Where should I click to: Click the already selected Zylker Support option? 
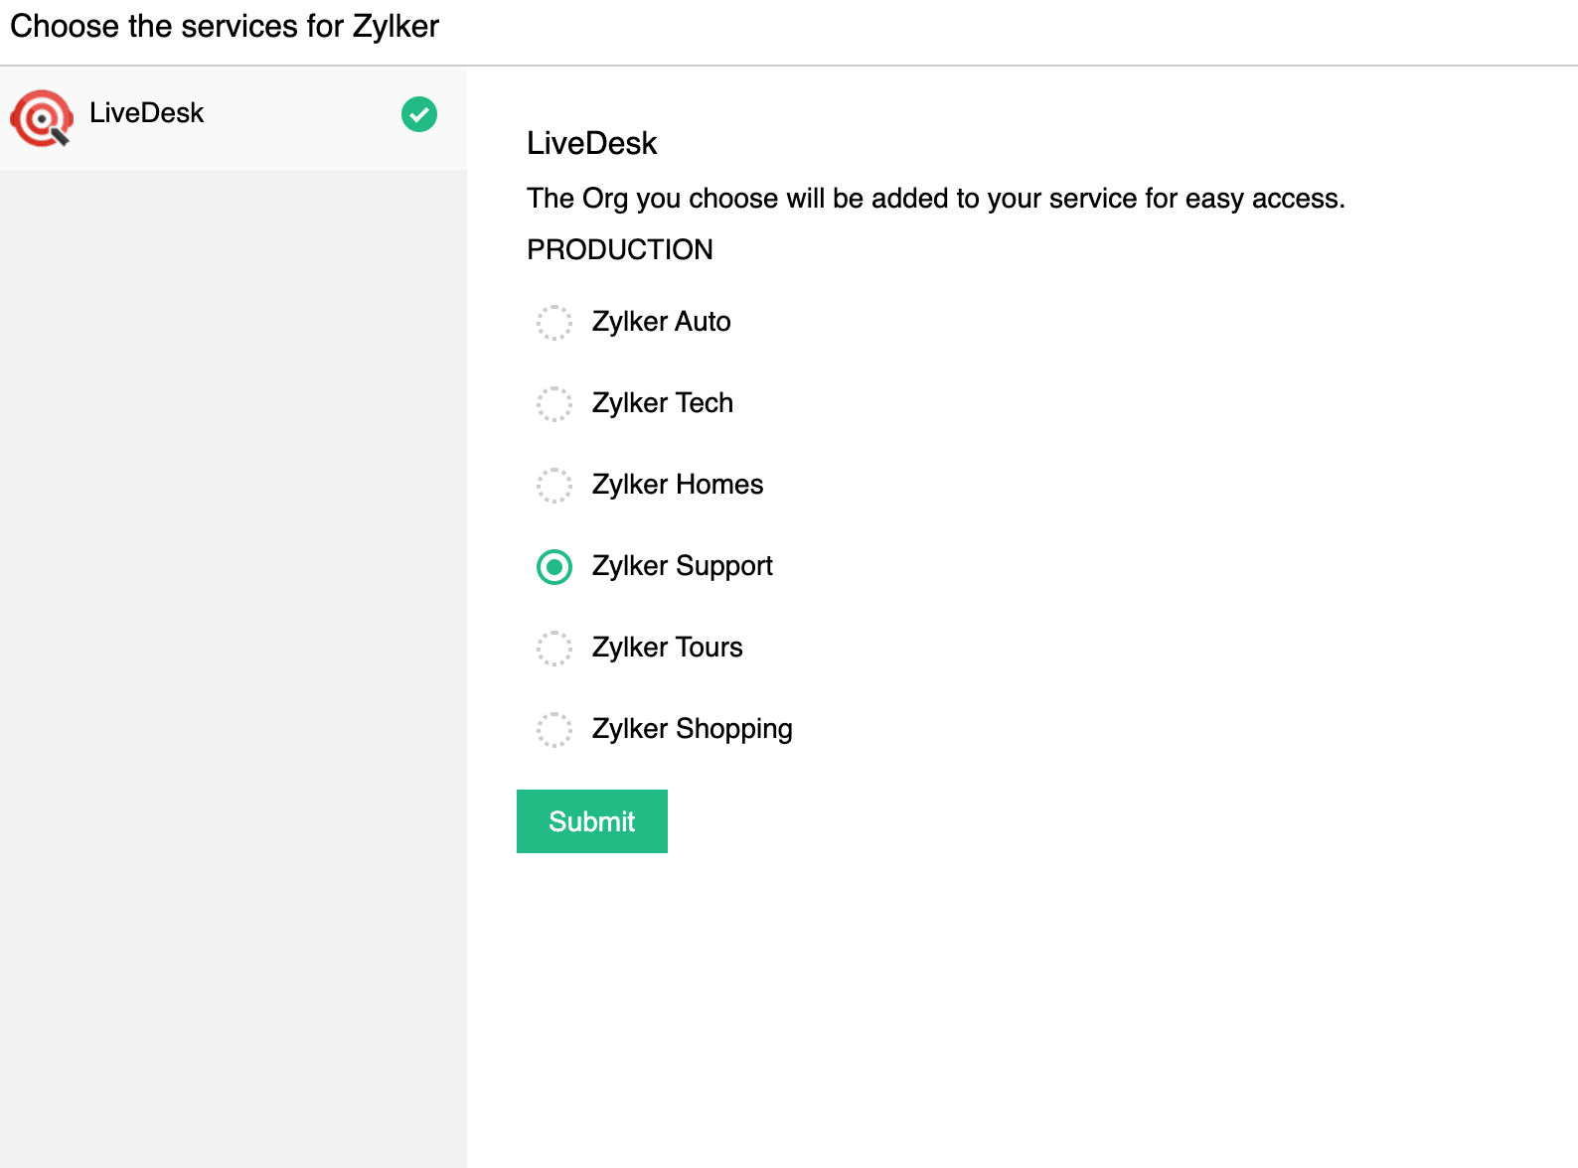point(553,567)
